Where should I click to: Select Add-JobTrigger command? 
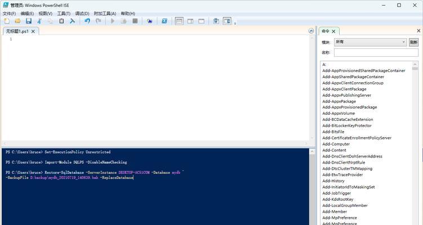pyautogui.click(x=337, y=193)
